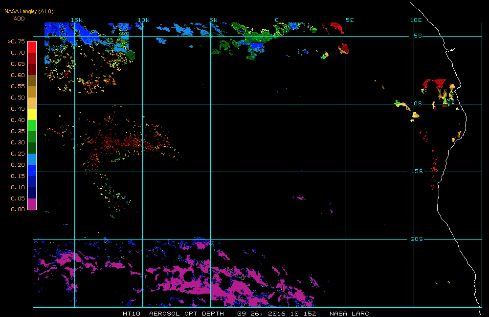Click the dark brown 0.55 legend color

(32, 80)
